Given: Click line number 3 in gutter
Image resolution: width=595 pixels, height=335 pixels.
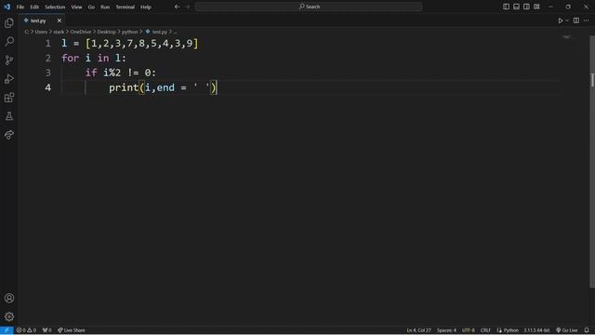Looking at the screenshot, I should [47, 73].
